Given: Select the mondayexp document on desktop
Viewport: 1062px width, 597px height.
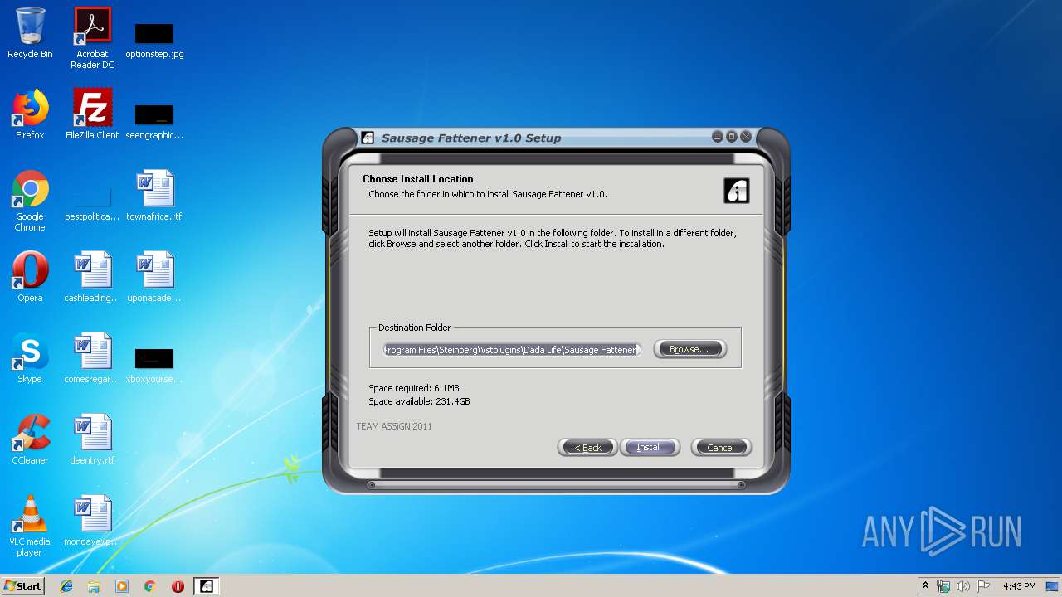Looking at the screenshot, I should (x=92, y=521).
